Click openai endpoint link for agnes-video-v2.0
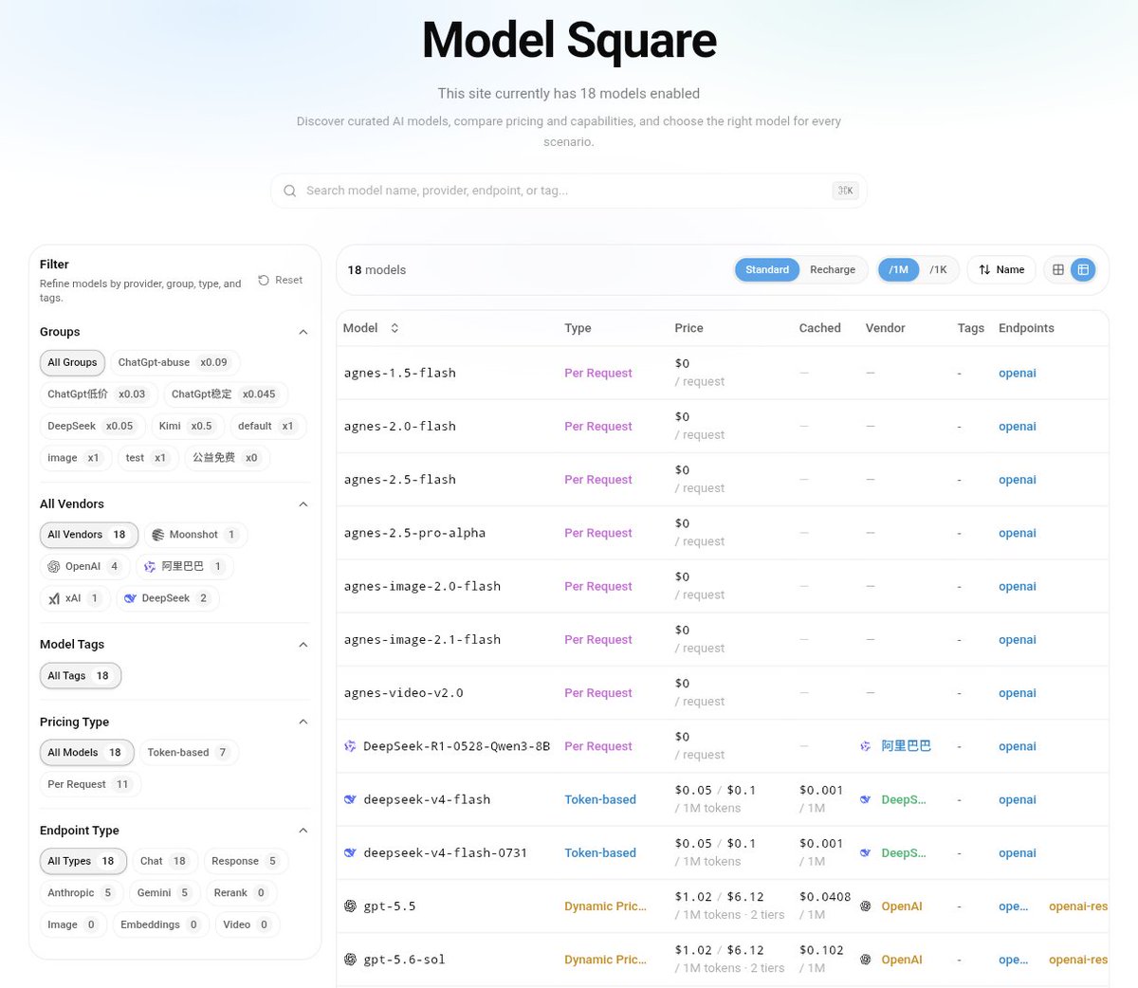 (1018, 693)
